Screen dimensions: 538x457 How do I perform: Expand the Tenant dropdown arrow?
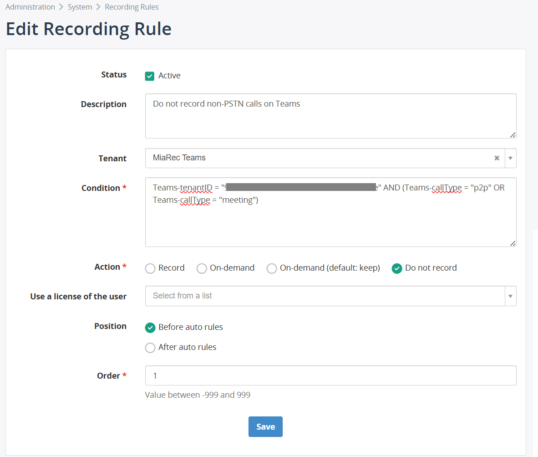tap(510, 158)
